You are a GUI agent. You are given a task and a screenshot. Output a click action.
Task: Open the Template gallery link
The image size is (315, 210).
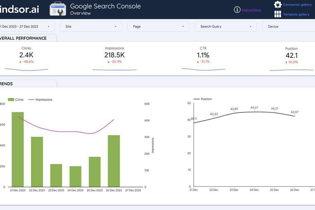[x=296, y=14]
